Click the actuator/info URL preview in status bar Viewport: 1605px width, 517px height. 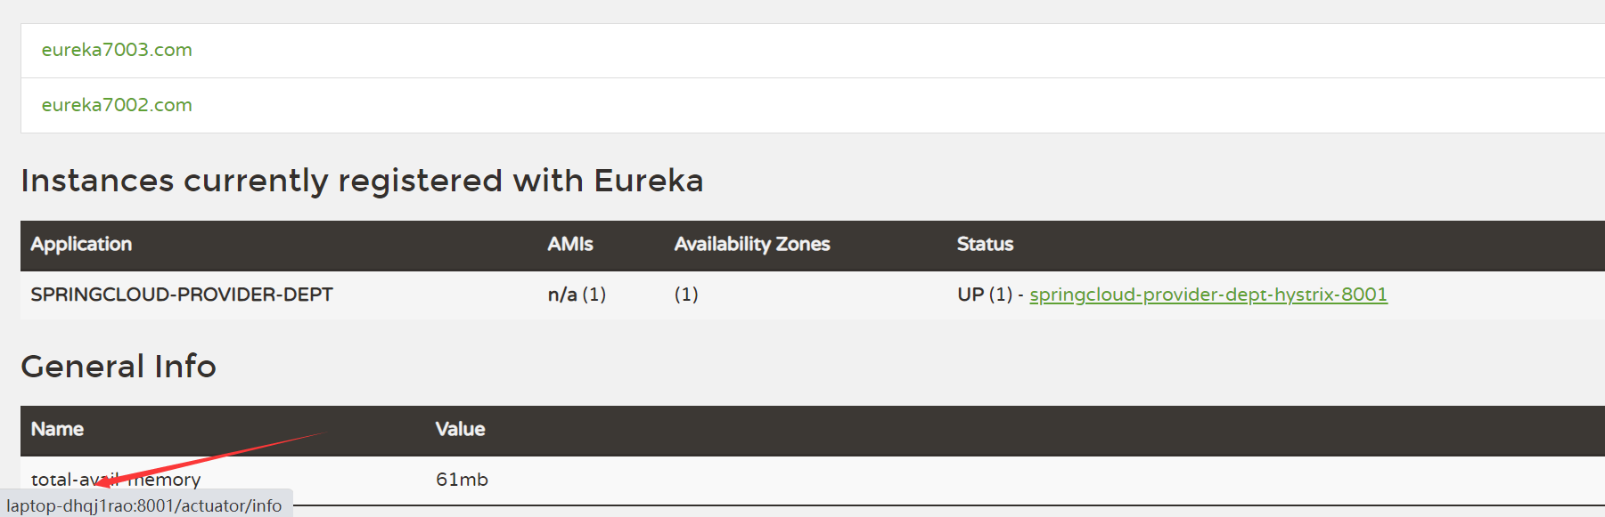144,505
